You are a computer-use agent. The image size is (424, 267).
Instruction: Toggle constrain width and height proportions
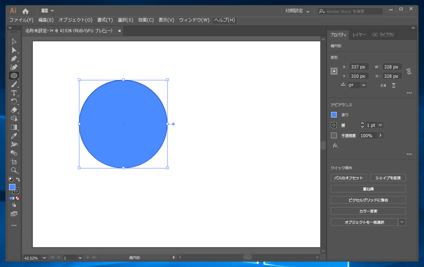(409, 72)
